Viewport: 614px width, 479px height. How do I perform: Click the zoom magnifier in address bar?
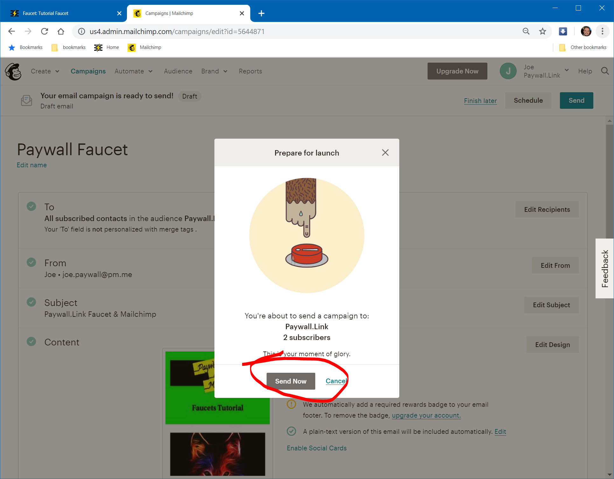coord(526,31)
